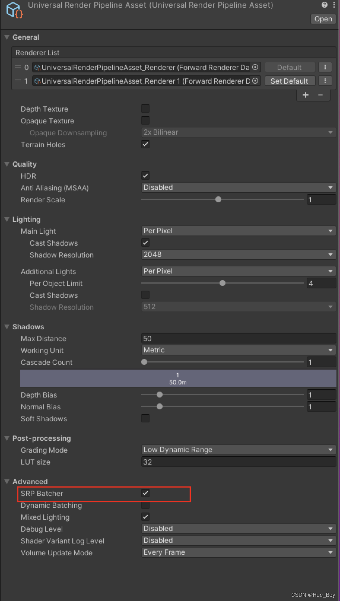Open Main Light Shadow Resolution dropdown

tap(239, 255)
